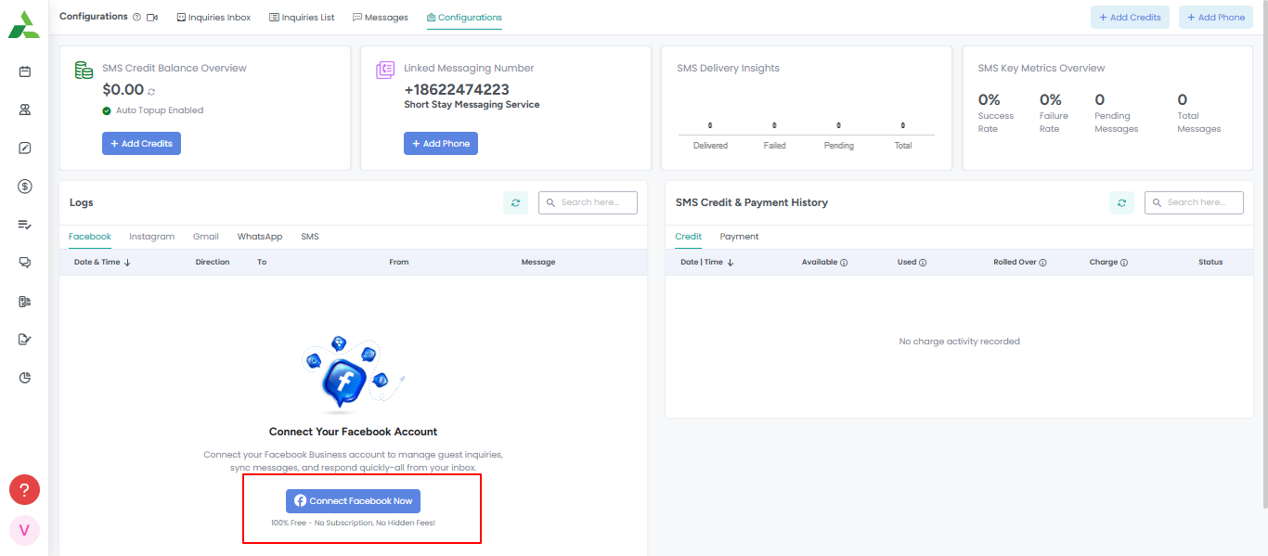The image size is (1268, 556).
Task: Click the To column header in Logs
Action: [x=262, y=263]
